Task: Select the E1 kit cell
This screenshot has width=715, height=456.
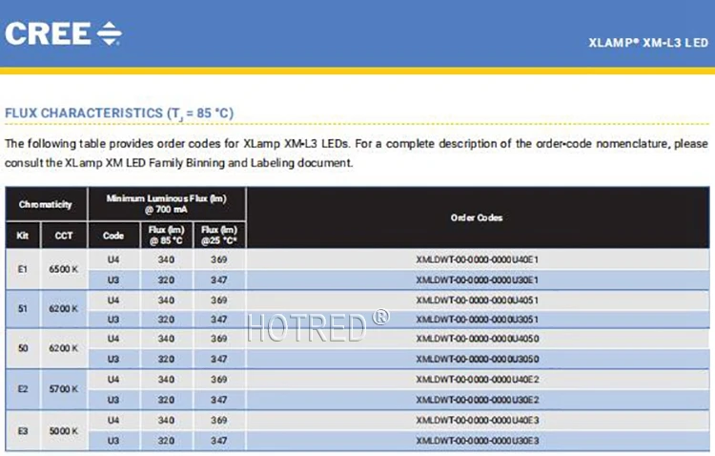Action: [23, 269]
